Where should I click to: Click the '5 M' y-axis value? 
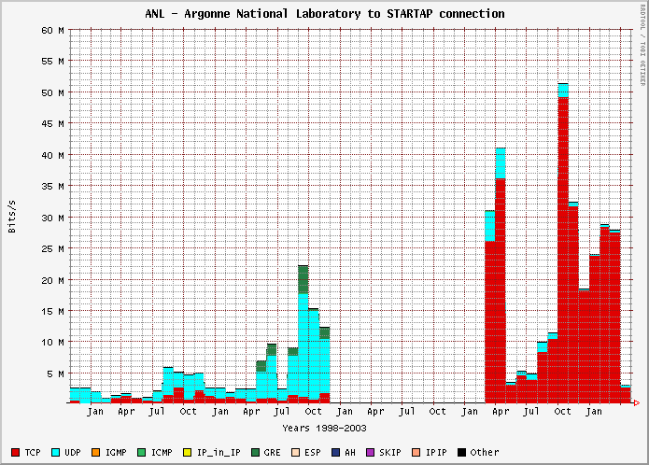(56, 373)
